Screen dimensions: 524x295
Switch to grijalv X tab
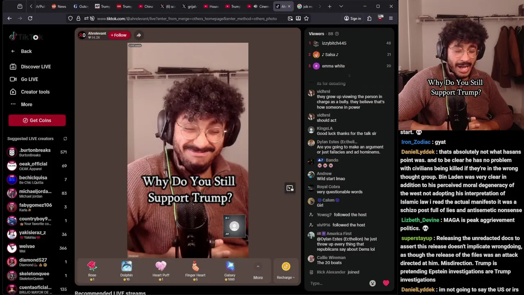point(189,7)
